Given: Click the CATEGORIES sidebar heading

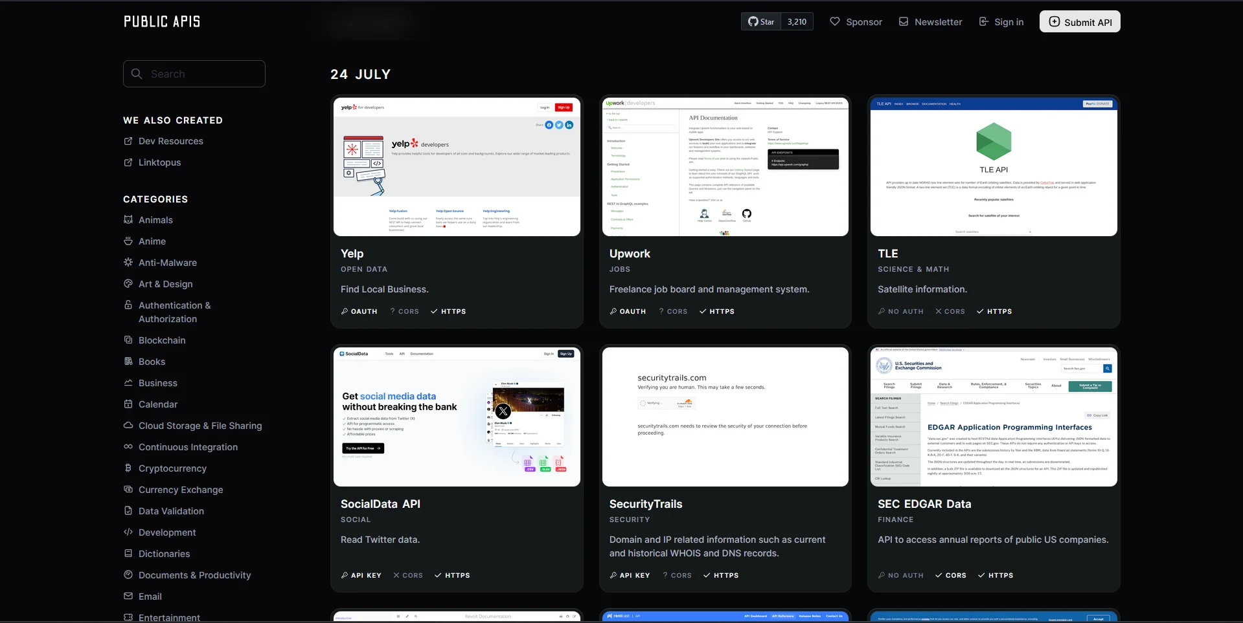Looking at the screenshot, I should pos(155,199).
